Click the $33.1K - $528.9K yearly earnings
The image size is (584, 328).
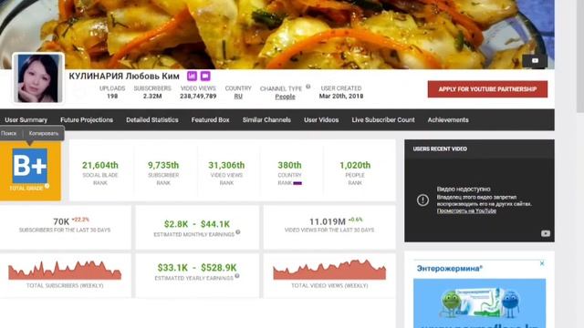coord(197,267)
